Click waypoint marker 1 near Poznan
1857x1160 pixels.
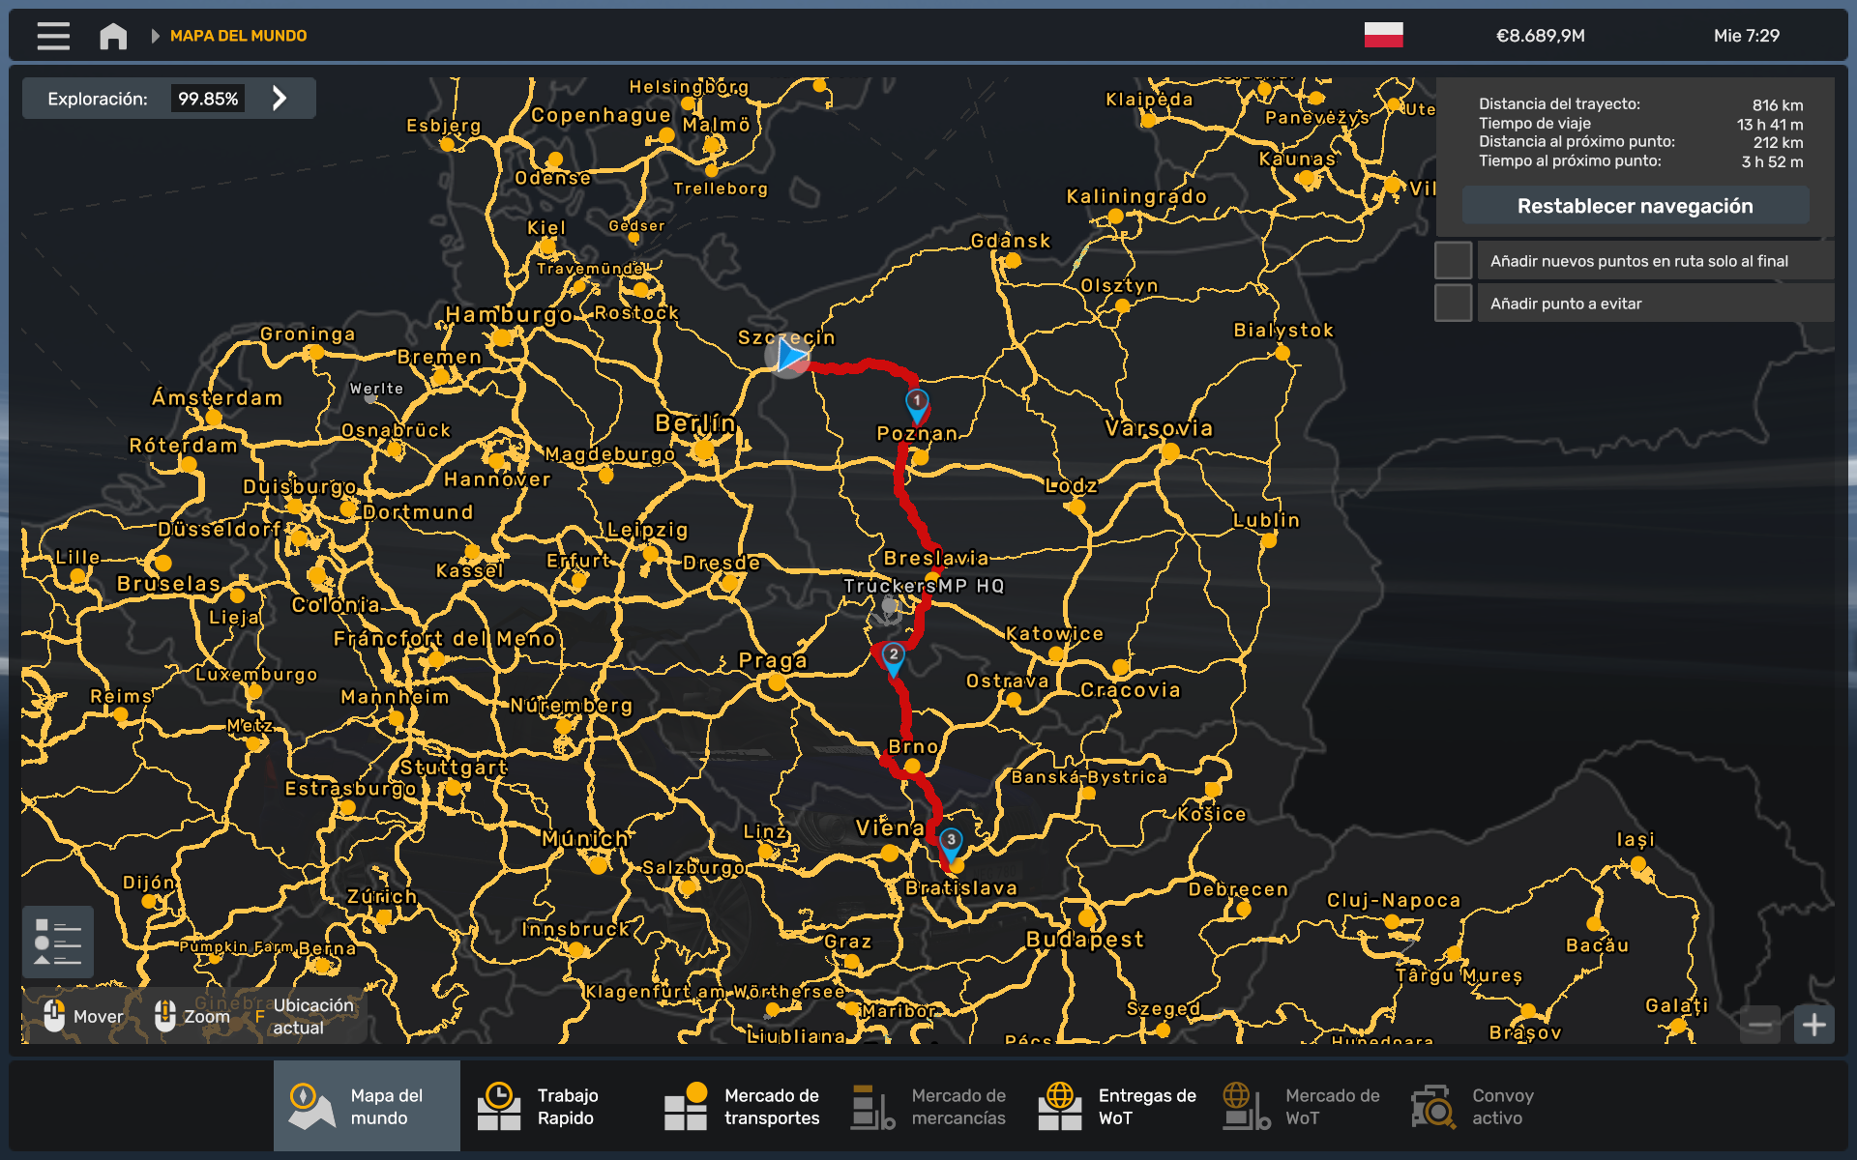(917, 404)
